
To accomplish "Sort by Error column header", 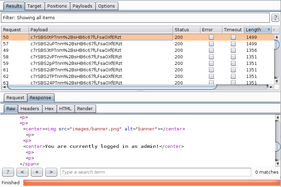I will tap(211, 30).
